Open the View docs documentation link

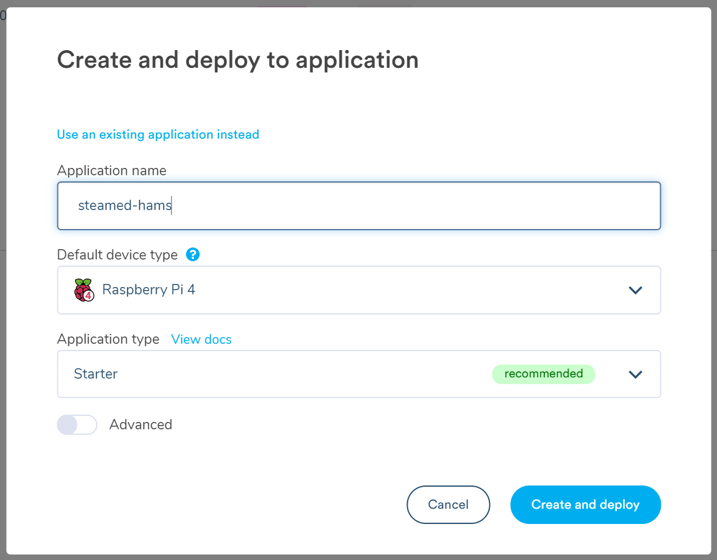click(201, 339)
